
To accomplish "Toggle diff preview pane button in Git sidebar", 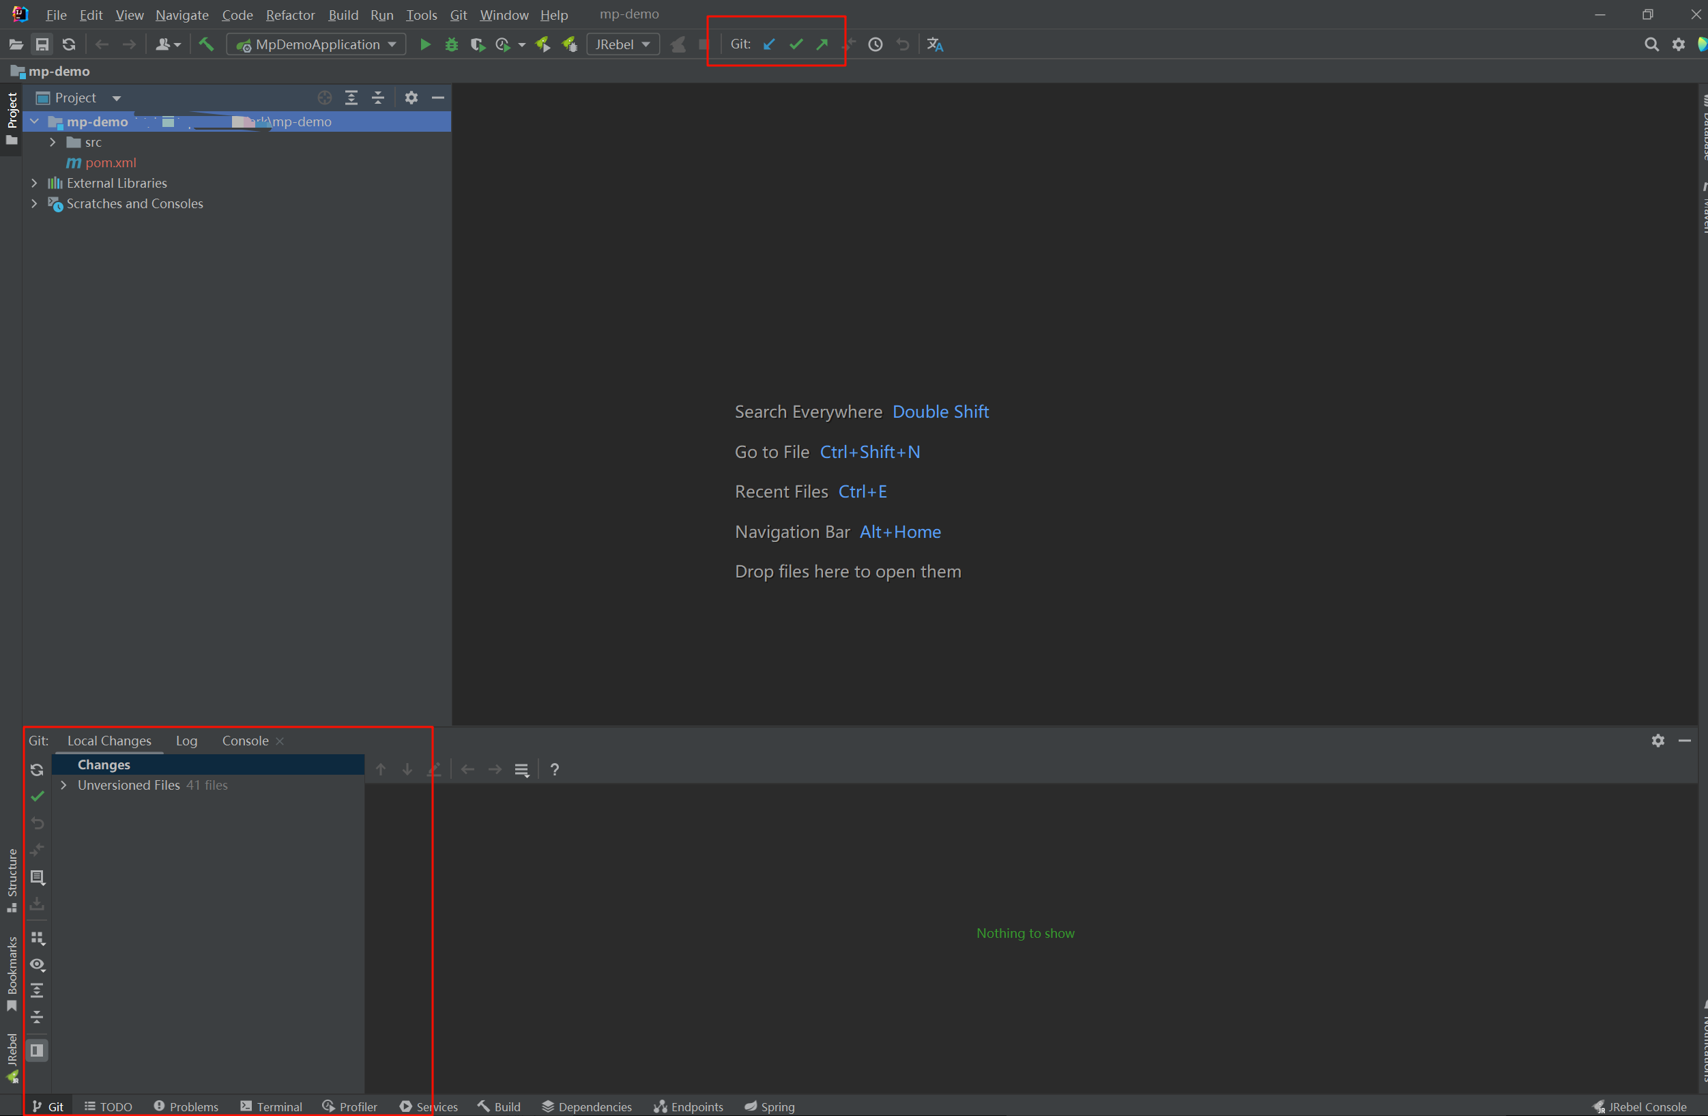I will click(x=38, y=1050).
